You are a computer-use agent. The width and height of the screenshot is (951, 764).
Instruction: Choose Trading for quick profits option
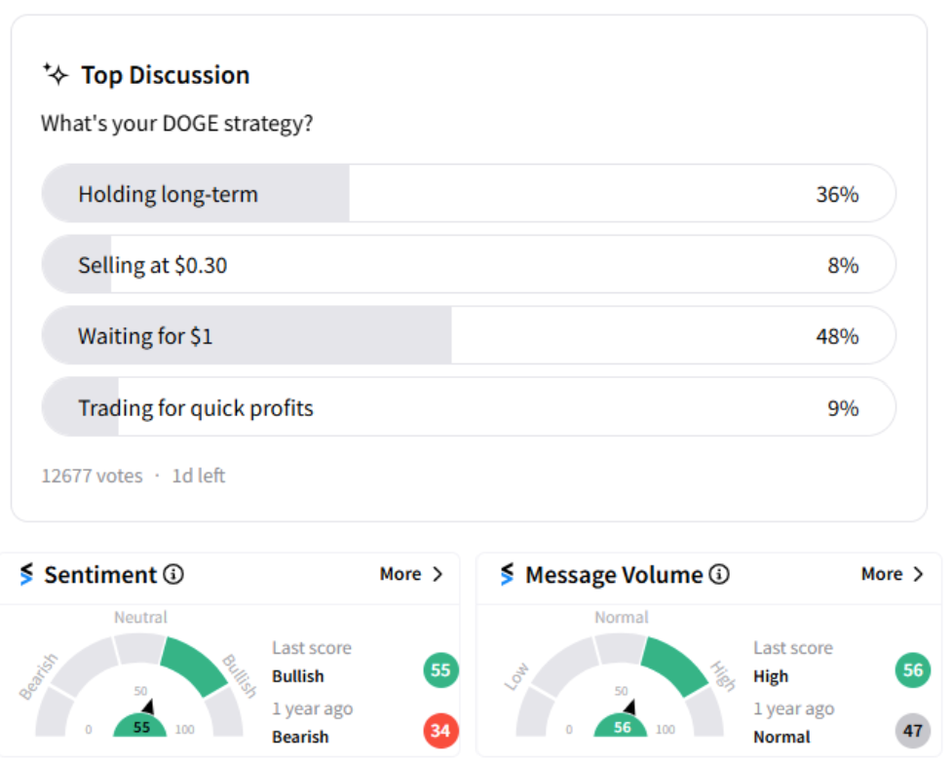point(468,407)
